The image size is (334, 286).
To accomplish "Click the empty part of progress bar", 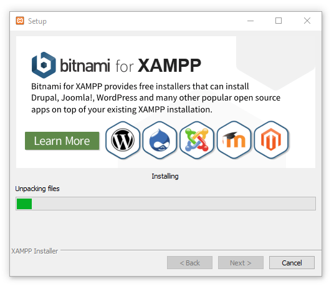I will pos(174,204).
